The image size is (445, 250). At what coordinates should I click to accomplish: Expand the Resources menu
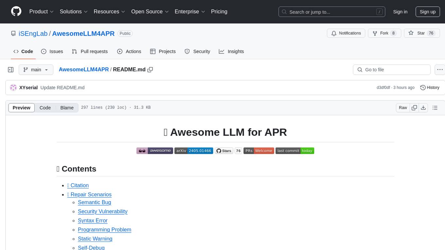click(109, 11)
